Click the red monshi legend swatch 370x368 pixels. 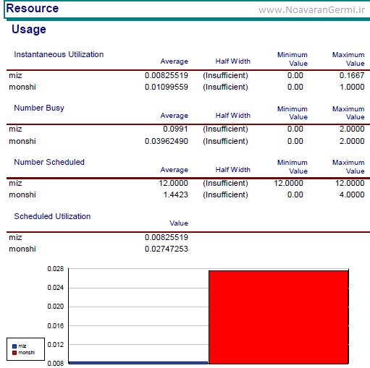[14, 353]
